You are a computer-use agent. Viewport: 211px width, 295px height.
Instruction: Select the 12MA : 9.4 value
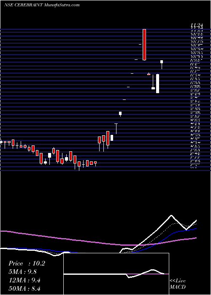(x=24, y=280)
